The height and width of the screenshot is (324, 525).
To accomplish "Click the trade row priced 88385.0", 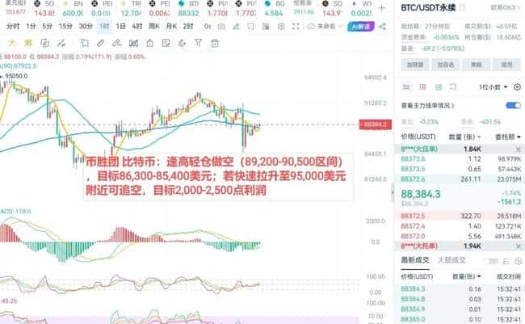I will click(x=460, y=319).
